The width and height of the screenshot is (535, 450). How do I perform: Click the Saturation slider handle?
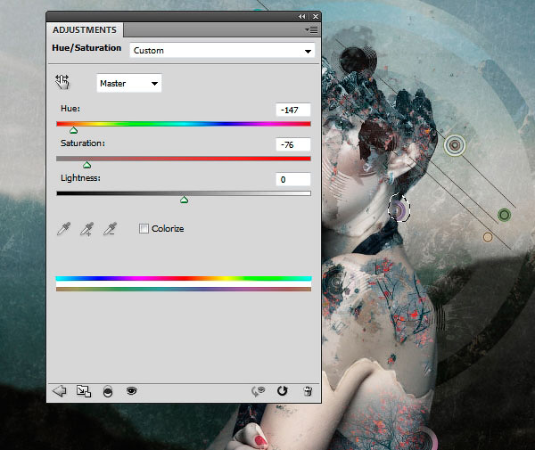87,165
